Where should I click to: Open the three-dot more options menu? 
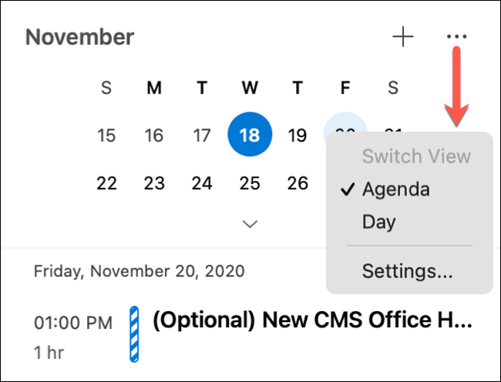(x=456, y=37)
